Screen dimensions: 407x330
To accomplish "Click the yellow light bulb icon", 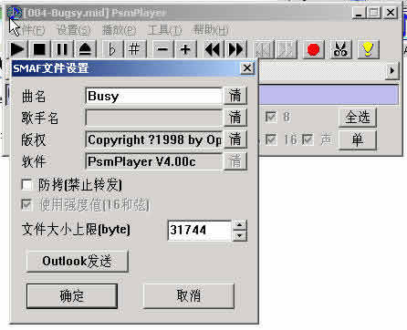I will click(368, 49).
